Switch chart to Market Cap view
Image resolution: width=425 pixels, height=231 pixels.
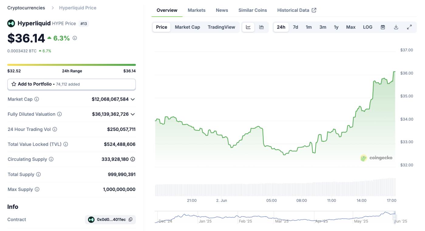point(187,27)
